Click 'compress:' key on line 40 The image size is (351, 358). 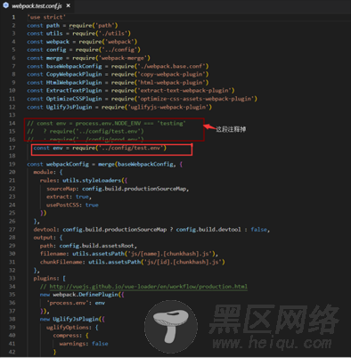tap(68, 336)
